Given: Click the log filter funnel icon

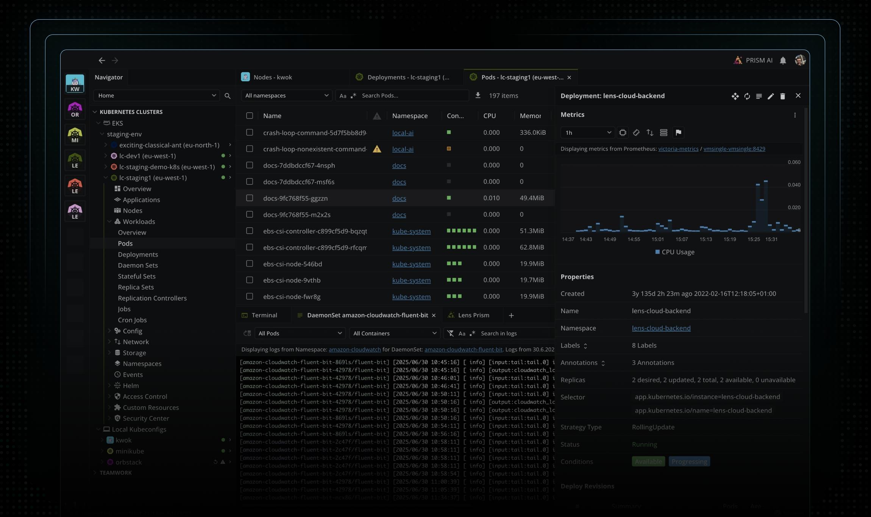Looking at the screenshot, I should (450, 333).
